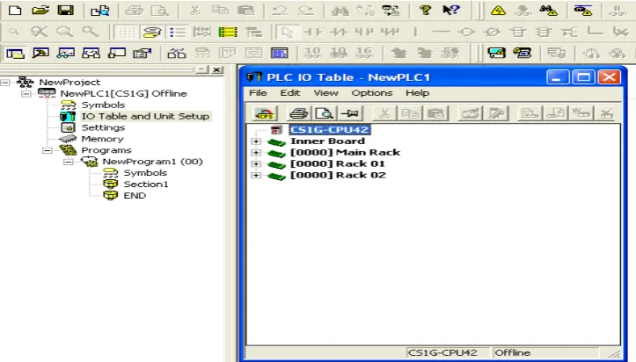Select NewProgram1 (00) tree item
Image resolution: width=636 pixels, height=362 pixels.
tap(152, 162)
